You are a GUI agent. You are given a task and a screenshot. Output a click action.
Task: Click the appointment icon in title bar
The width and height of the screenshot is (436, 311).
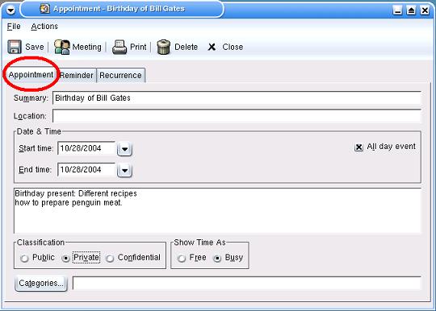(x=44, y=9)
